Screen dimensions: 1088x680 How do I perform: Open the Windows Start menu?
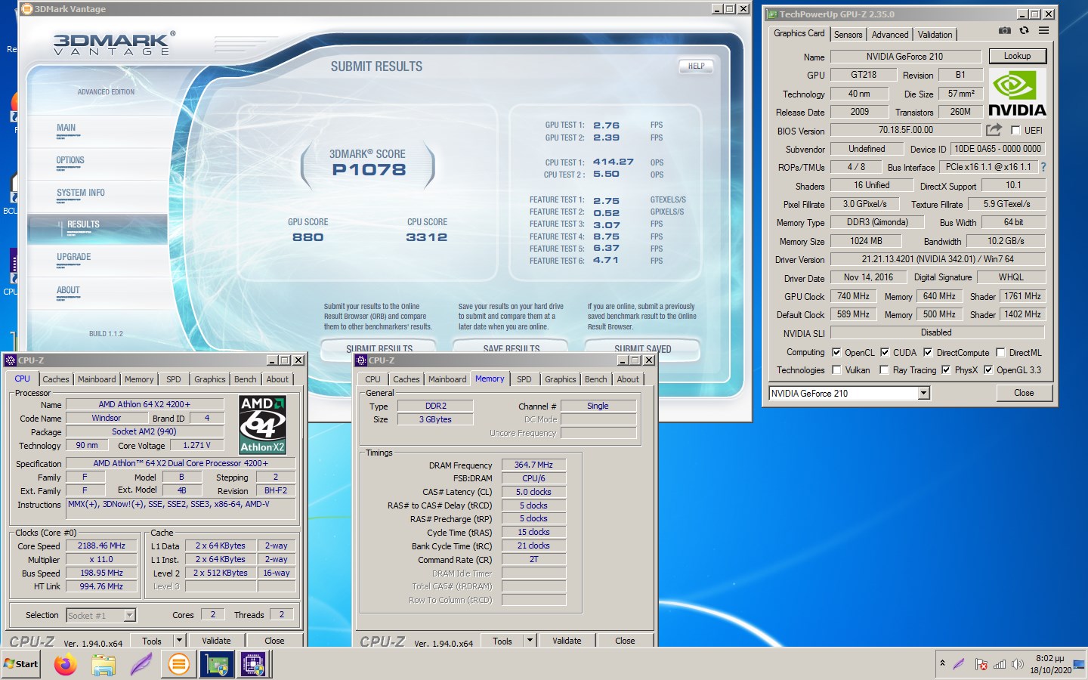click(20, 664)
